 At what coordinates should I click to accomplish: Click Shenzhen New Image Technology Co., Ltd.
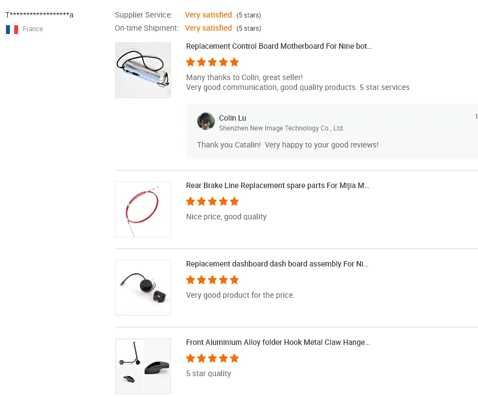point(281,128)
